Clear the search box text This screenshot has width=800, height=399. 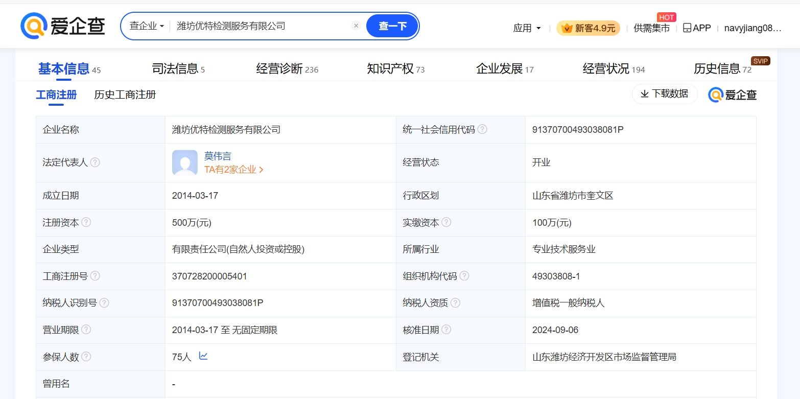click(x=356, y=26)
